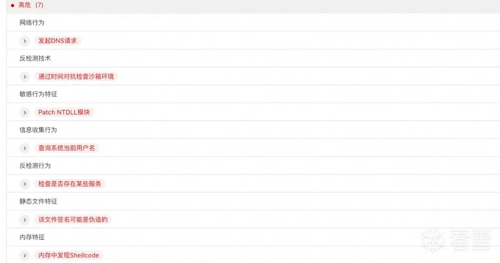
Task: Click the 该文件签名可能是伪造的 tag
Action: [73, 220]
